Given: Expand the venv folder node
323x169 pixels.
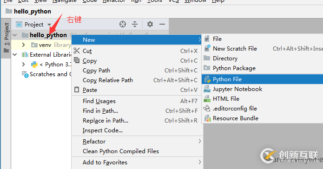Looking at the screenshot, I should click(23, 45).
